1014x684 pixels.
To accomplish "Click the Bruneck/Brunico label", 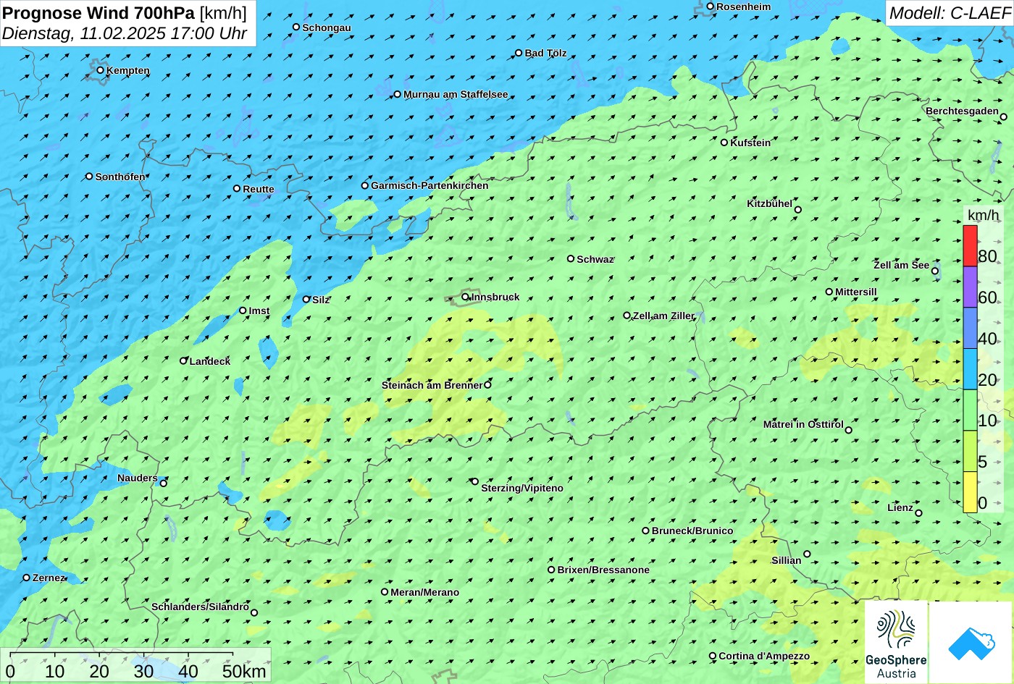I will (x=692, y=531).
